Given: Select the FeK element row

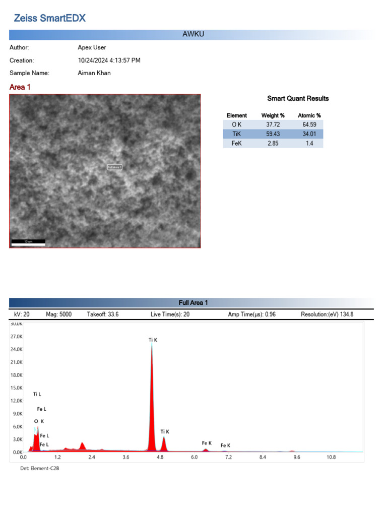Looking at the screenshot, I should [x=273, y=143].
